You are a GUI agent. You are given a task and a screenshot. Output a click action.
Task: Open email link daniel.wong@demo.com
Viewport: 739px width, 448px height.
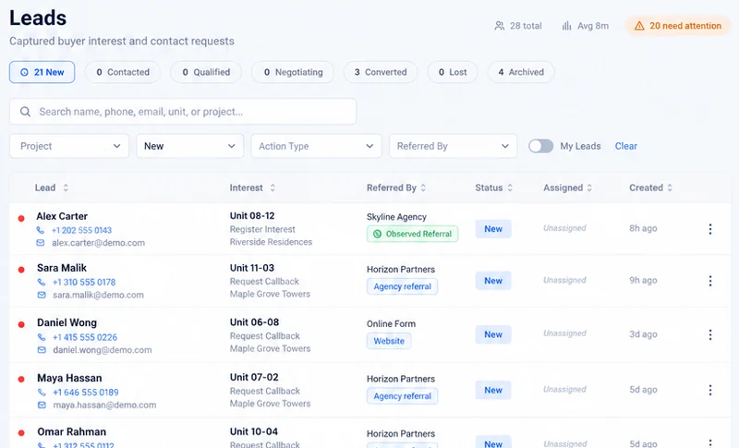pyautogui.click(x=103, y=350)
